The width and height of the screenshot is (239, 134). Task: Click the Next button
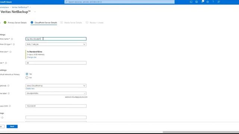tap(12, 127)
